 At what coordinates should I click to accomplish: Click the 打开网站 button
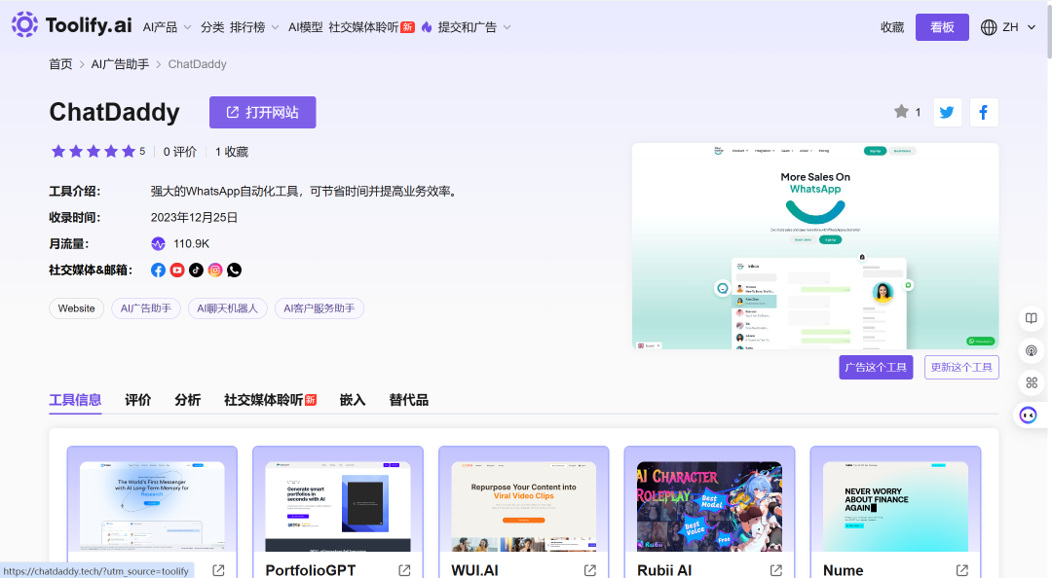262,113
